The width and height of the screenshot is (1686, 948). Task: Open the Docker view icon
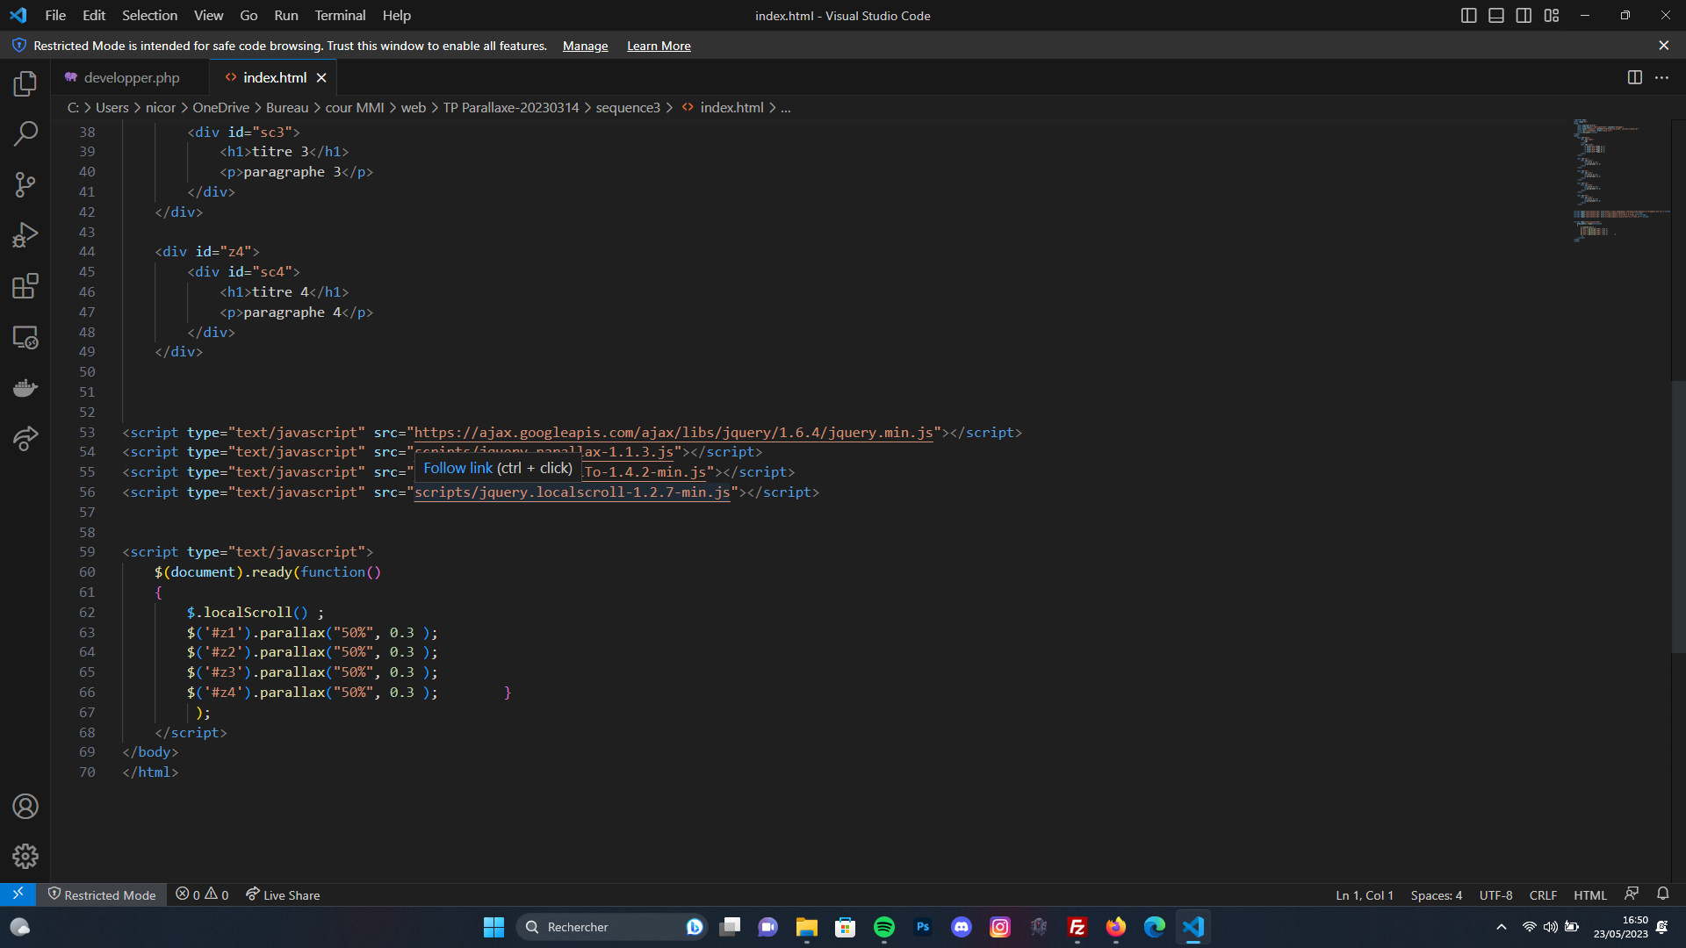pos(25,387)
